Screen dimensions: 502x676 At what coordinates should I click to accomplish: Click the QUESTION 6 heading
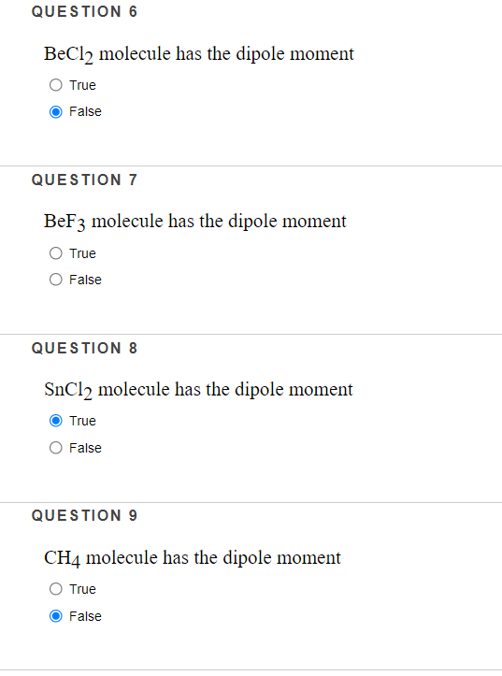click(84, 11)
